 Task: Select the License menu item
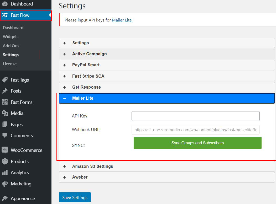tap(9, 63)
